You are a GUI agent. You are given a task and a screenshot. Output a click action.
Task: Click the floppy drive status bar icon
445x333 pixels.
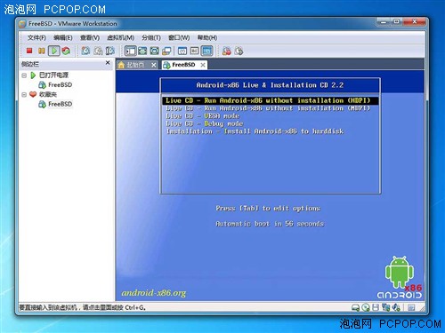point(376,307)
